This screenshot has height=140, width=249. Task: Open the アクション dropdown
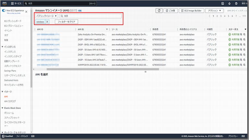point(214,11)
